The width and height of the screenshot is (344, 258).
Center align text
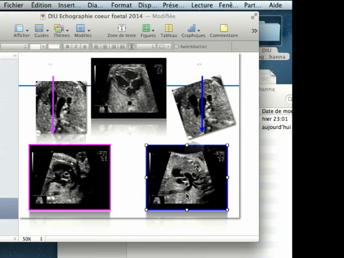[105, 47]
